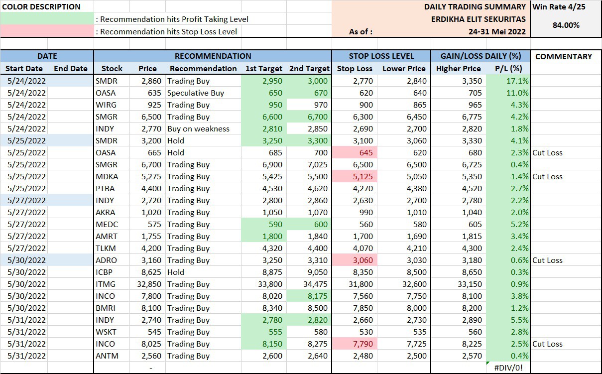Click the green profit-taking legend color cell

[x=47, y=19]
